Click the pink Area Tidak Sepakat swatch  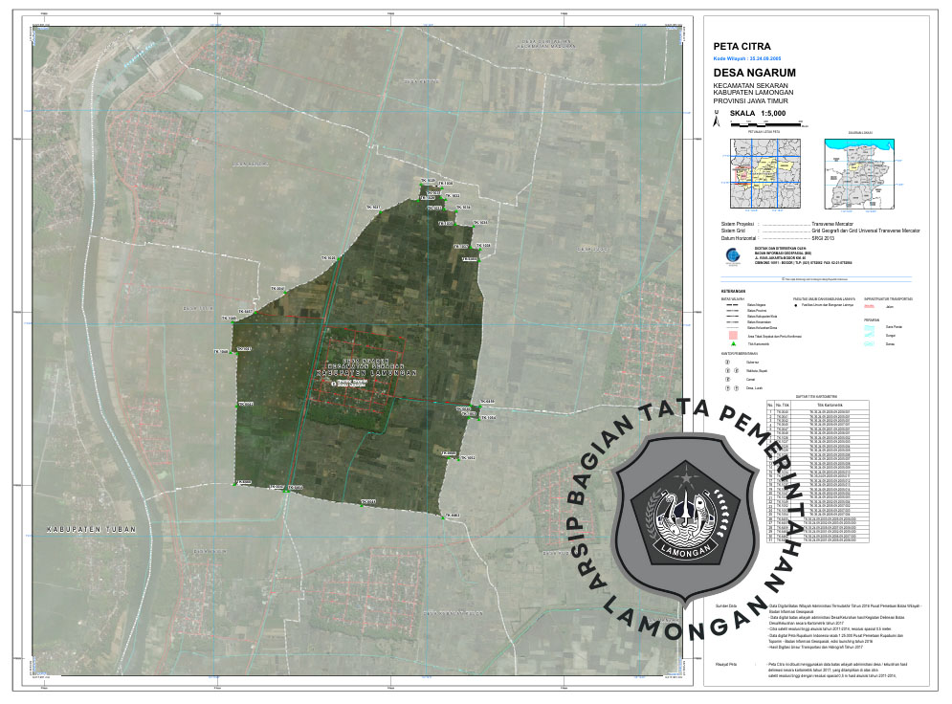click(x=732, y=335)
